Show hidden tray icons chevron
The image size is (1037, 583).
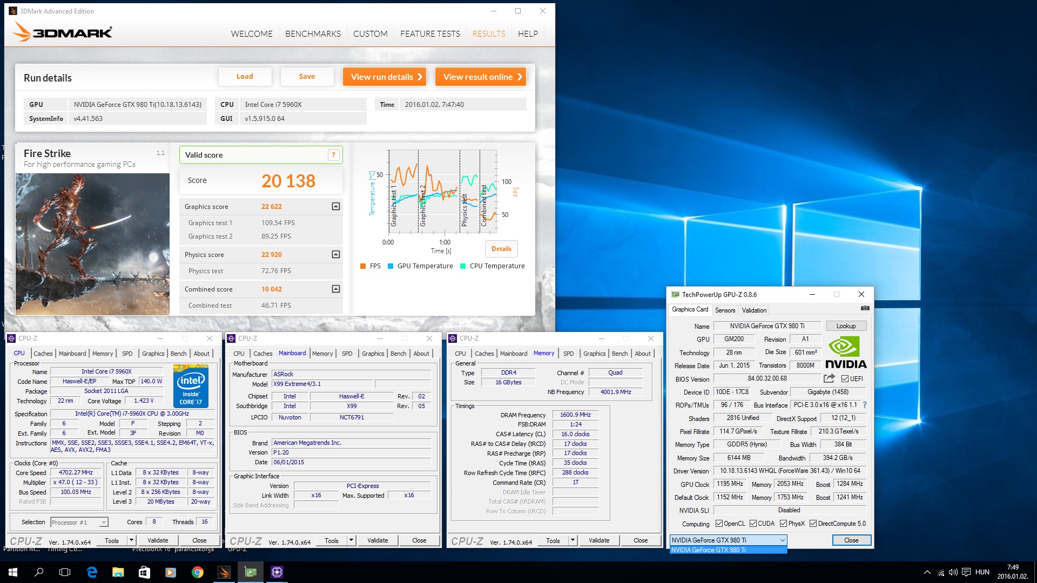click(x=927, y=572)
